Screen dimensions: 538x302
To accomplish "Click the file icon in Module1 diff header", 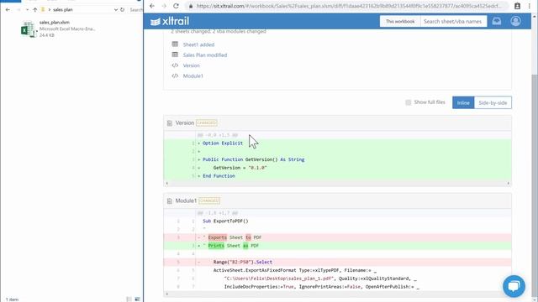I will (x=170, y=201).
